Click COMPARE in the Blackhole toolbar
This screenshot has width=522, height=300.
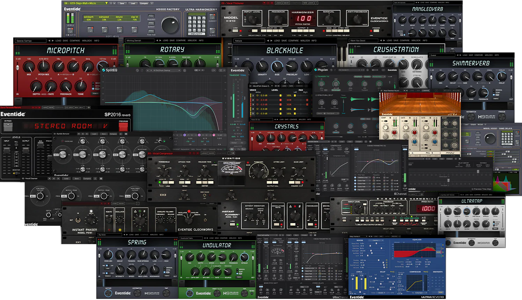294,41
